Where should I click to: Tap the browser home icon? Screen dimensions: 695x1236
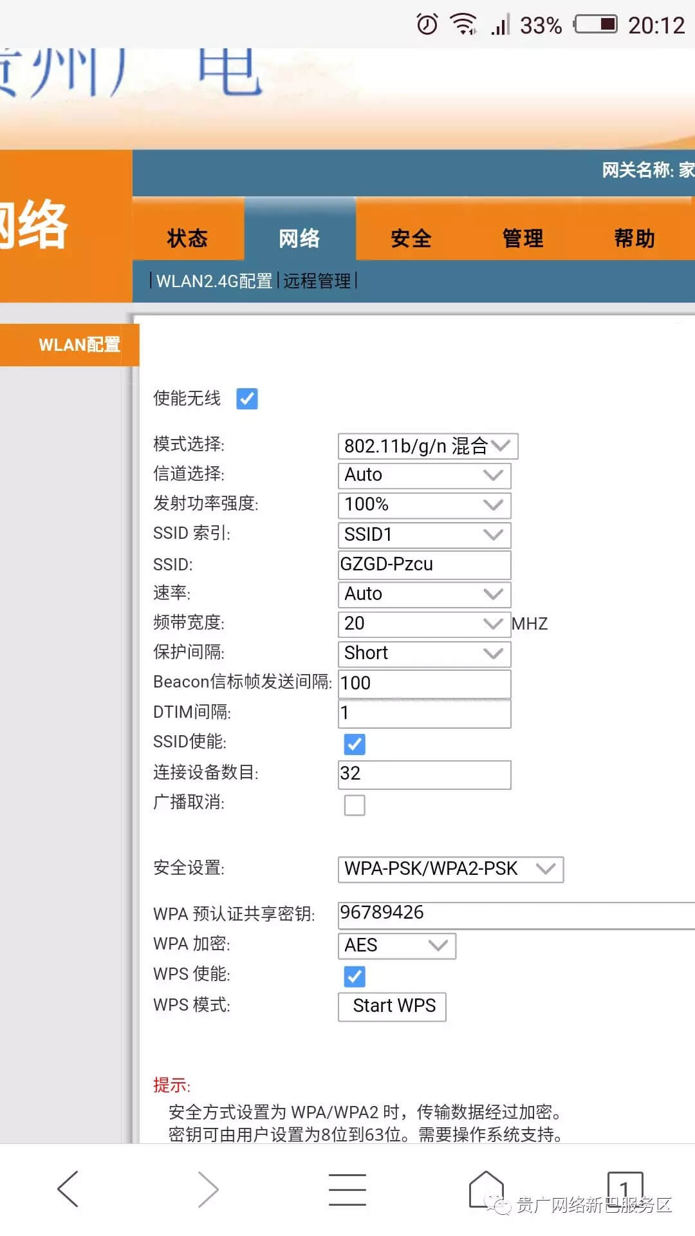coord(486,1188)
